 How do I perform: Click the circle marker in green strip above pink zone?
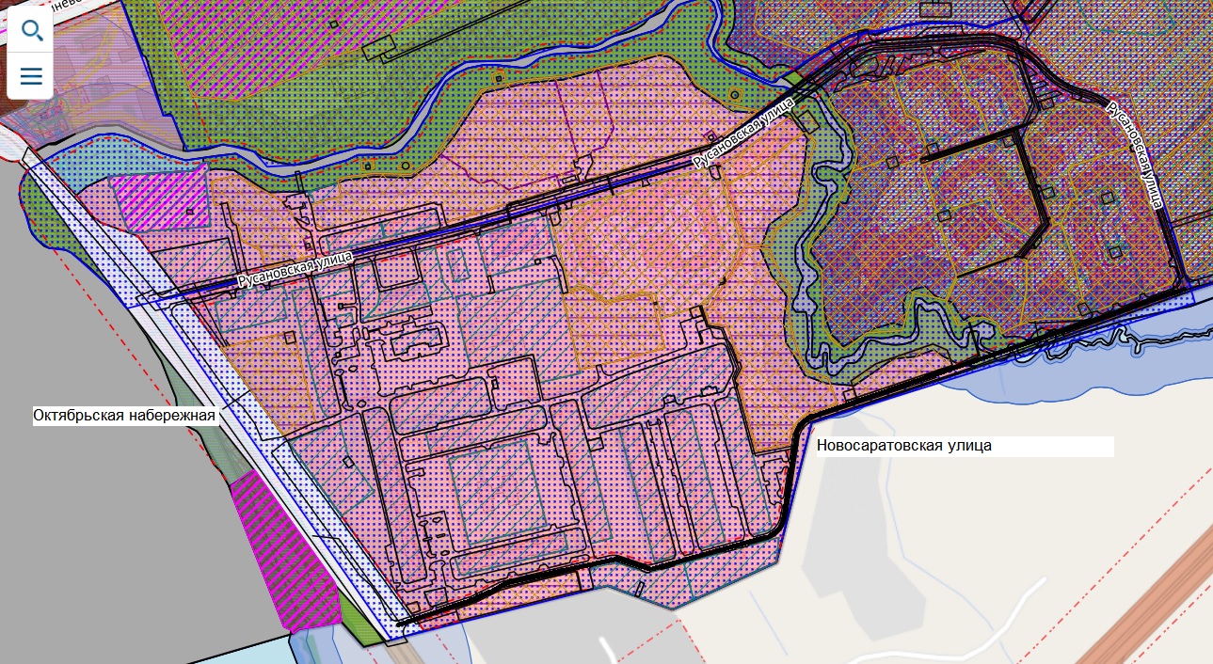point(405,166)
